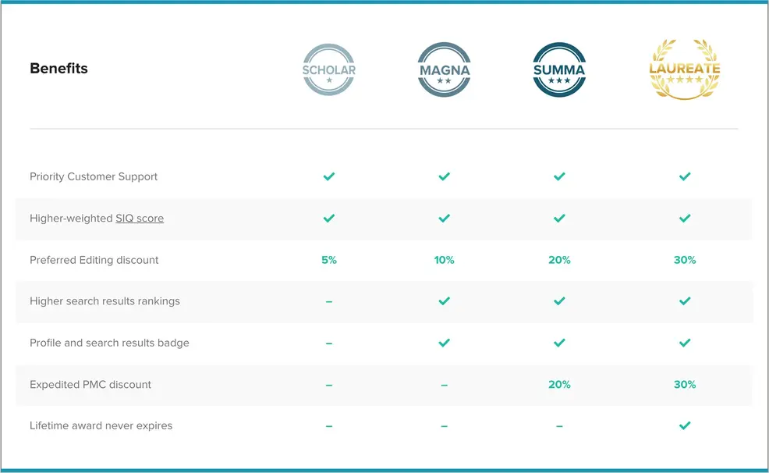Click Laureate's 30% Expedited PMC discount
769x473 pixels.
684,385
